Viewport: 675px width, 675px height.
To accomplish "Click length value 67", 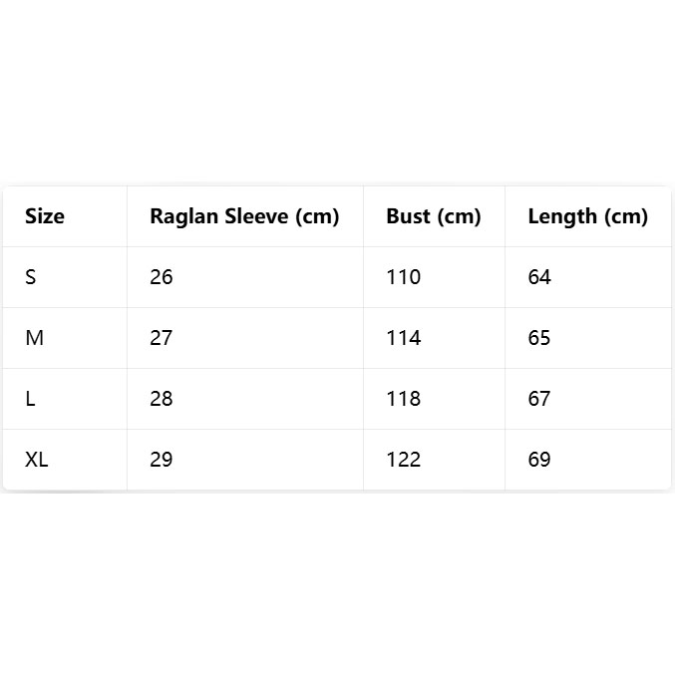I will (x=539, y=399).
